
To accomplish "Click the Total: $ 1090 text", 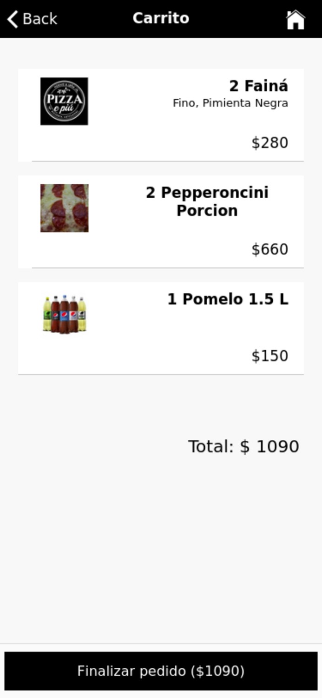I will pos(243,446).
